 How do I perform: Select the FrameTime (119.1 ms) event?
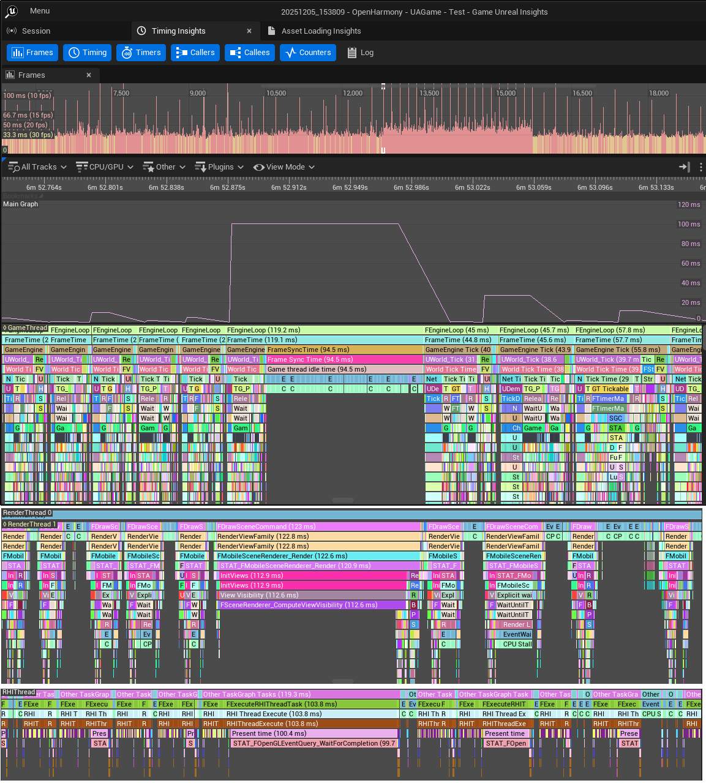(324, 340)
